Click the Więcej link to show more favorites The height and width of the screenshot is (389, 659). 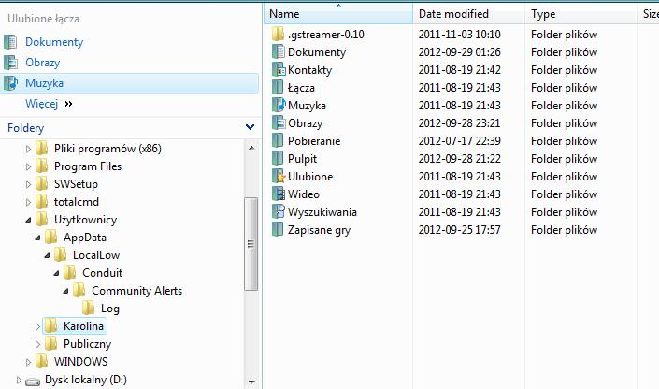click(42, 104)
